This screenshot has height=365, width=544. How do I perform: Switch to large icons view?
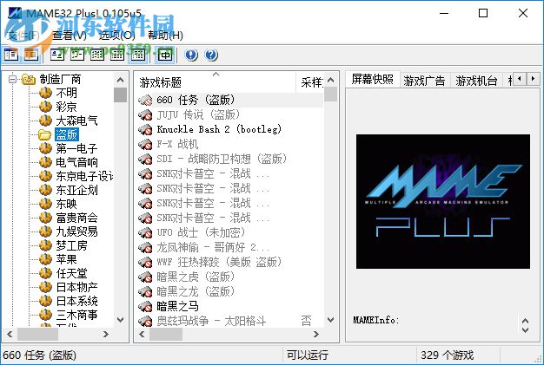[x=56, y=55]
